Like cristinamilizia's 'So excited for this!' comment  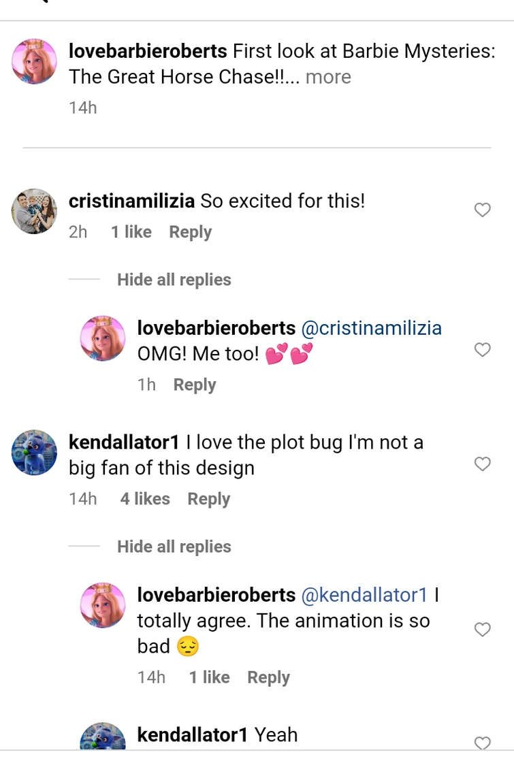coord(482,210)
